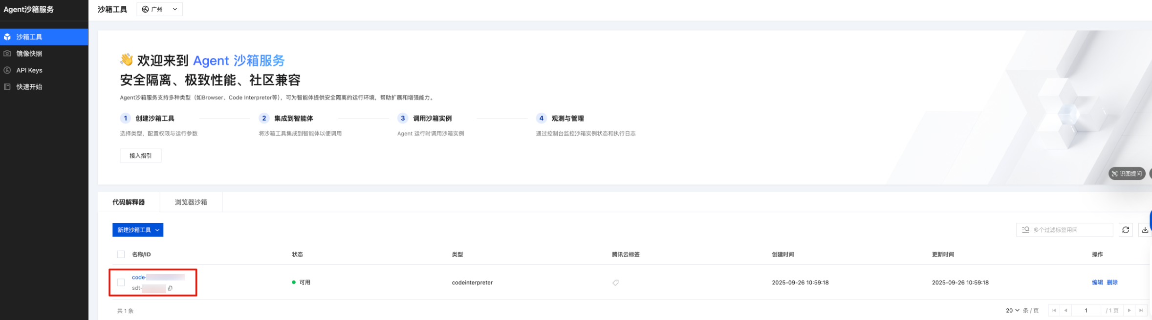The width and height of the screenshot is (1152, 320).
Task: Click the 腾讯云标签 column header
Action: coord(626,254)
